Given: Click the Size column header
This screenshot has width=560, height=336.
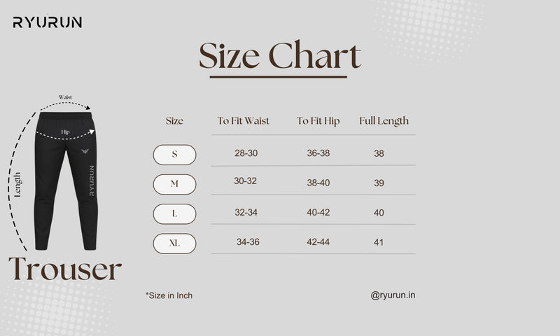Looking at the screenshot, I should (174, 121).
